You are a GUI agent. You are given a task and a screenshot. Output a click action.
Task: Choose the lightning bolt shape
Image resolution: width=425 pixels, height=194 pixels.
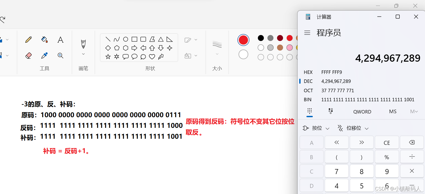(x=161, y=57)
